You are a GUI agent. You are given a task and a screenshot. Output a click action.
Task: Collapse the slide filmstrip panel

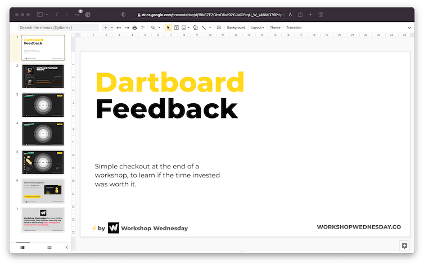67,247
